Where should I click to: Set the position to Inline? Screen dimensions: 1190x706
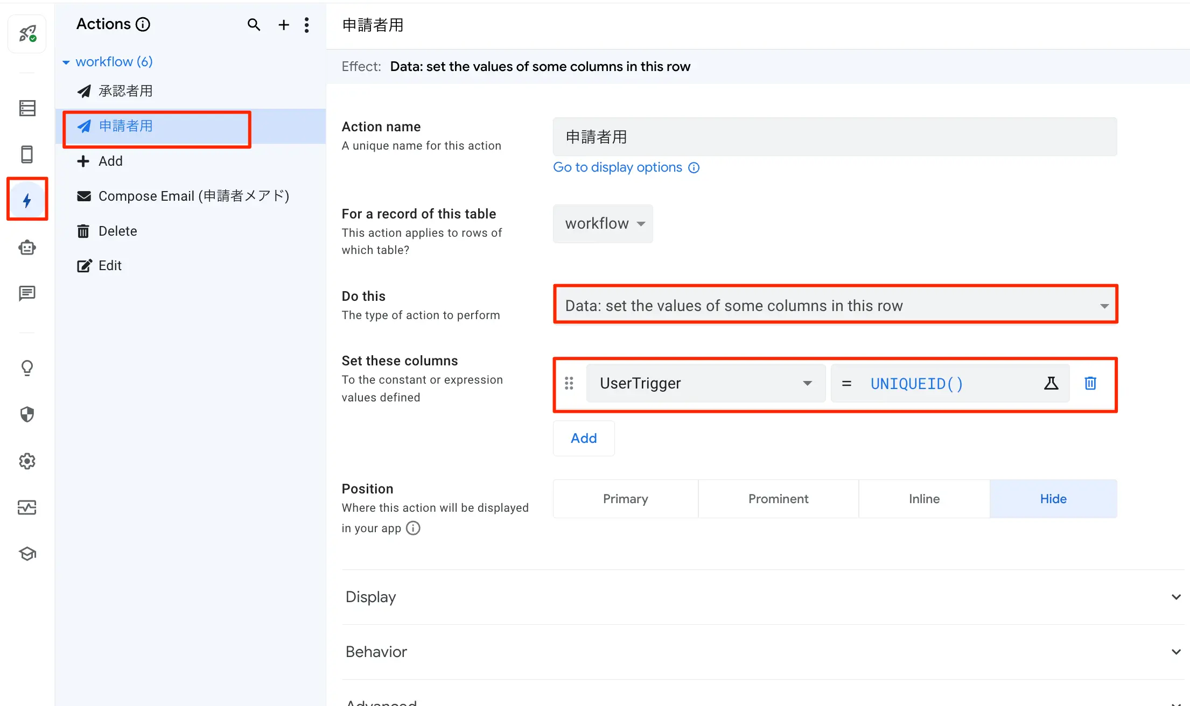[924, 499]
